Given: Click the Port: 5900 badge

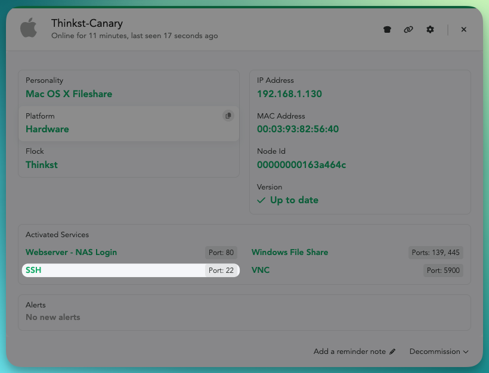Looking at the screenshot, I should [x=443, y=271].
